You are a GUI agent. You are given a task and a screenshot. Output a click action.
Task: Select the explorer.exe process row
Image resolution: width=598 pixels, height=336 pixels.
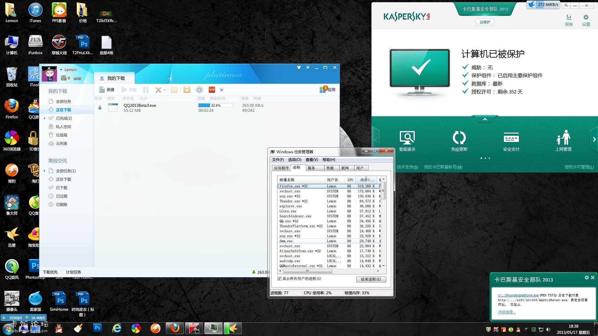click(x=329, y=206)
